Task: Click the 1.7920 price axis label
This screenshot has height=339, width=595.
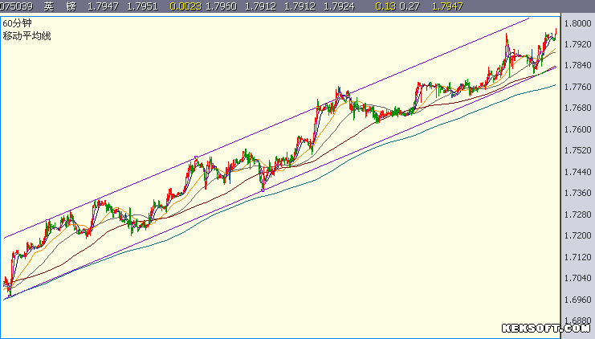Action: click(577, 45)
